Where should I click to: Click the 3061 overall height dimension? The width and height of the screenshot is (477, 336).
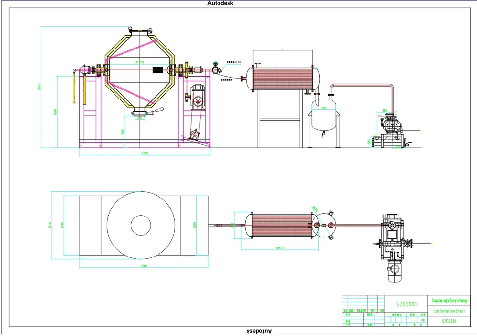[x=39, y=87]
